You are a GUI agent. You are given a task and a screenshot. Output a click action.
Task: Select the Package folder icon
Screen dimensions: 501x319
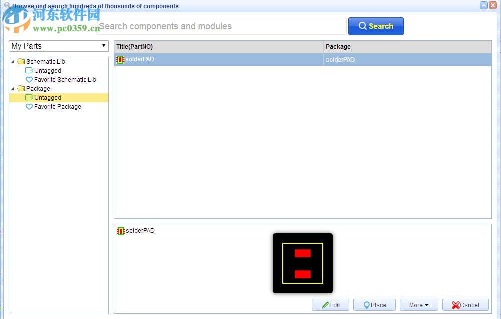21,88
